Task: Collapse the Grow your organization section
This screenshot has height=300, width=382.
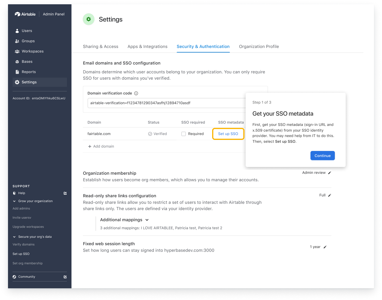Action: [14, 201]
